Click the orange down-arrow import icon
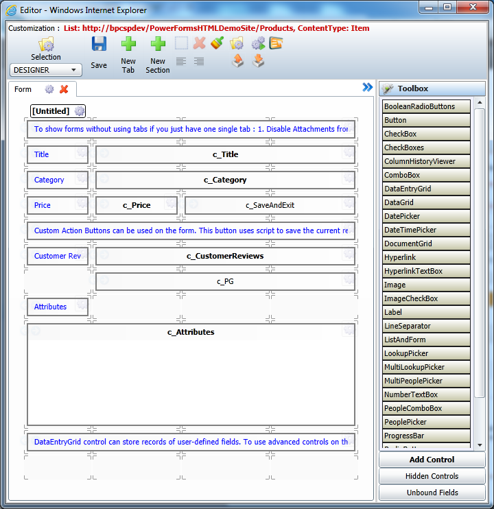The width and height of the screenshot is (494, 509). (259, 60)
